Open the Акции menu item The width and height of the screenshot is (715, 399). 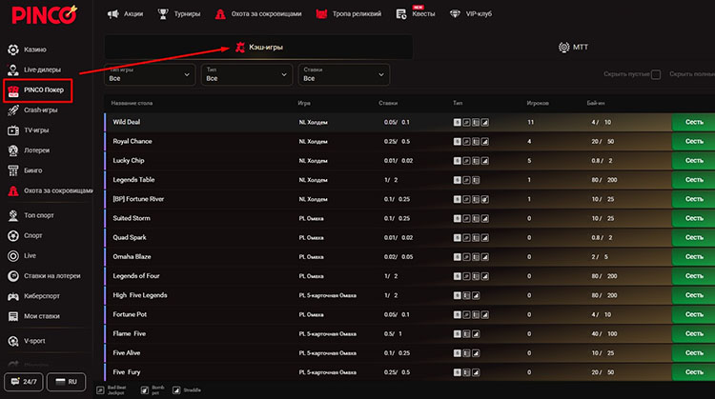[x=125, y=14]
